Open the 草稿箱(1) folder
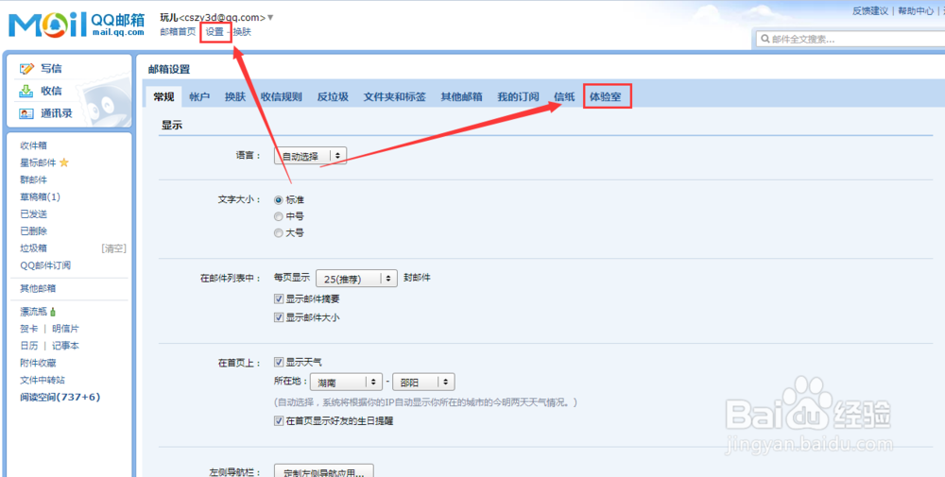Screen dimensions: 945x477 point(40,197)
